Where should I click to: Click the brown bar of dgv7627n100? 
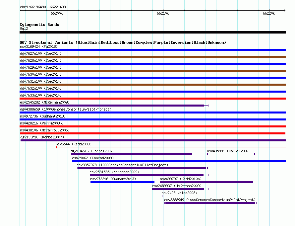pyautogui.click(x=152, y=57)
